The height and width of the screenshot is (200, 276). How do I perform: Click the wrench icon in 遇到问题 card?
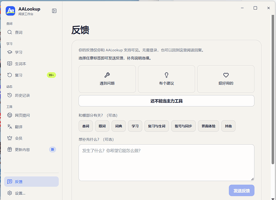(107, 75)
